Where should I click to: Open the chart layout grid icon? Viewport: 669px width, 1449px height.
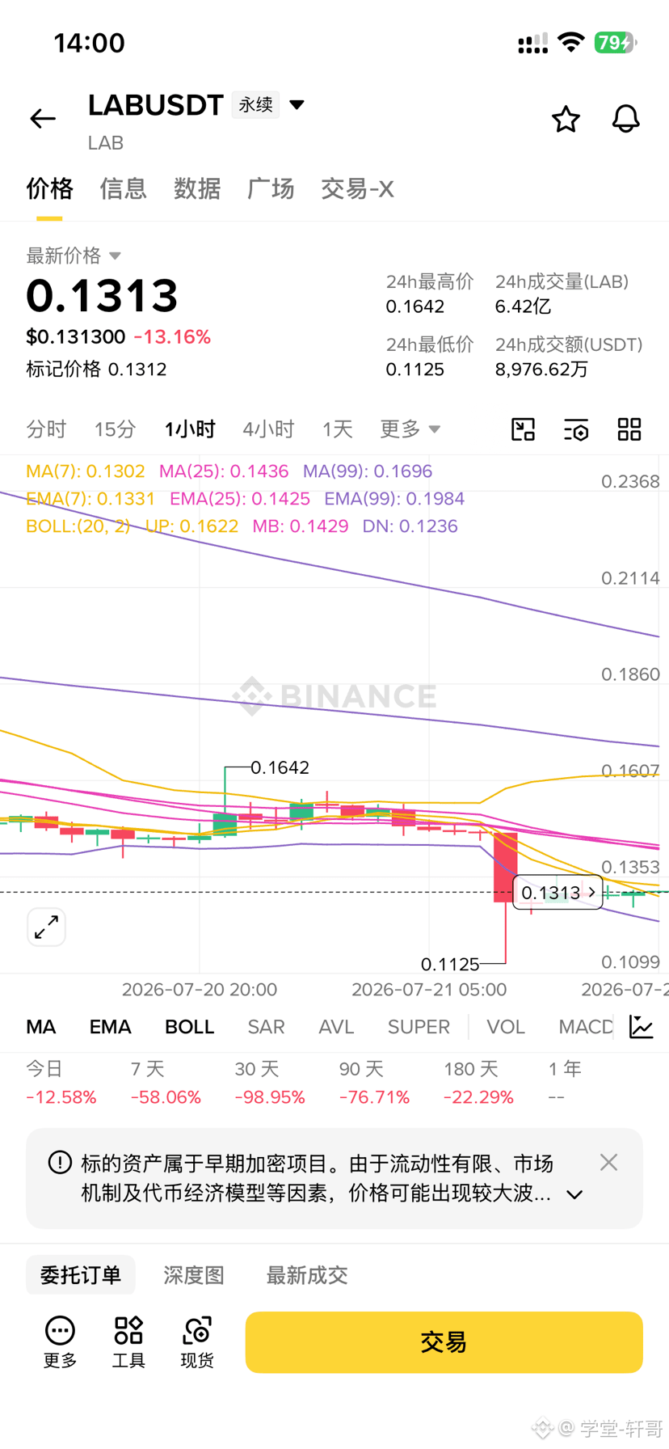(629, 429)
